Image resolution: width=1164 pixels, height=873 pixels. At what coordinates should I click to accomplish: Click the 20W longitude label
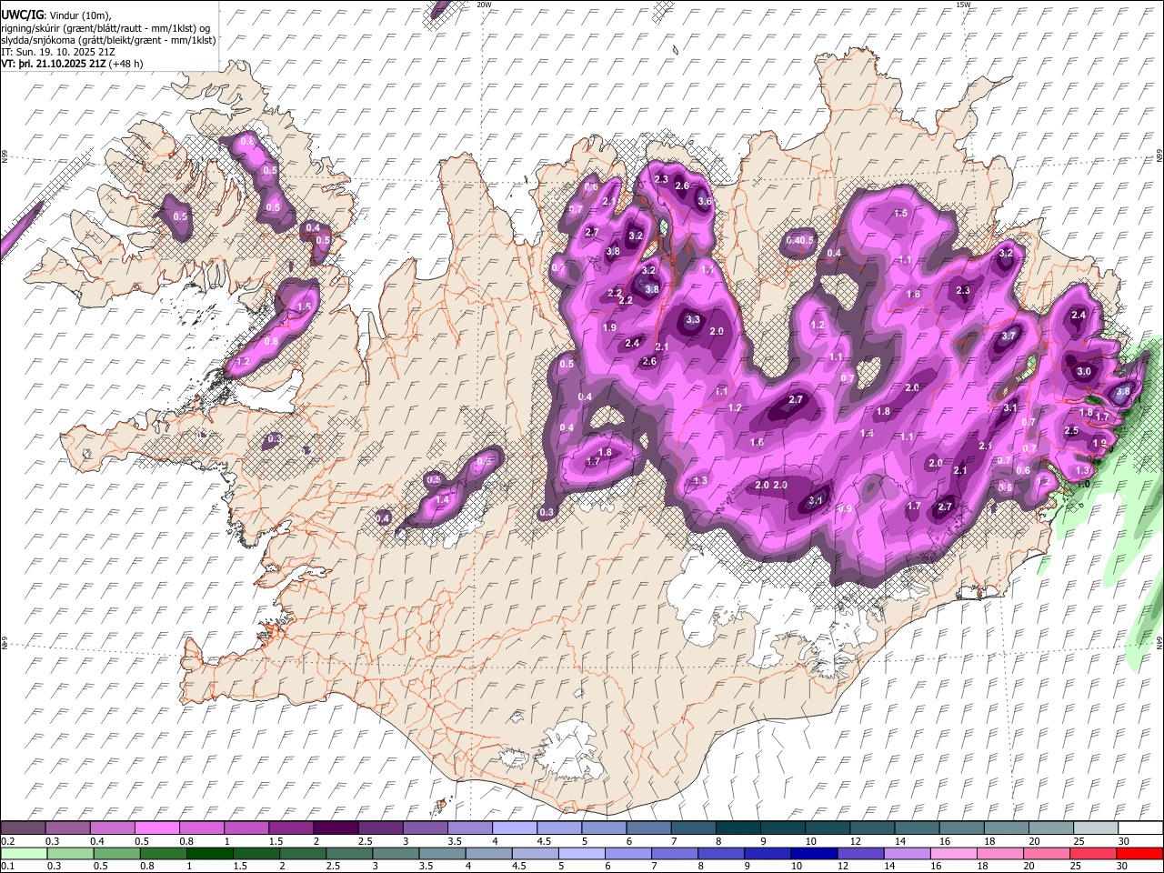pos(484,5)
